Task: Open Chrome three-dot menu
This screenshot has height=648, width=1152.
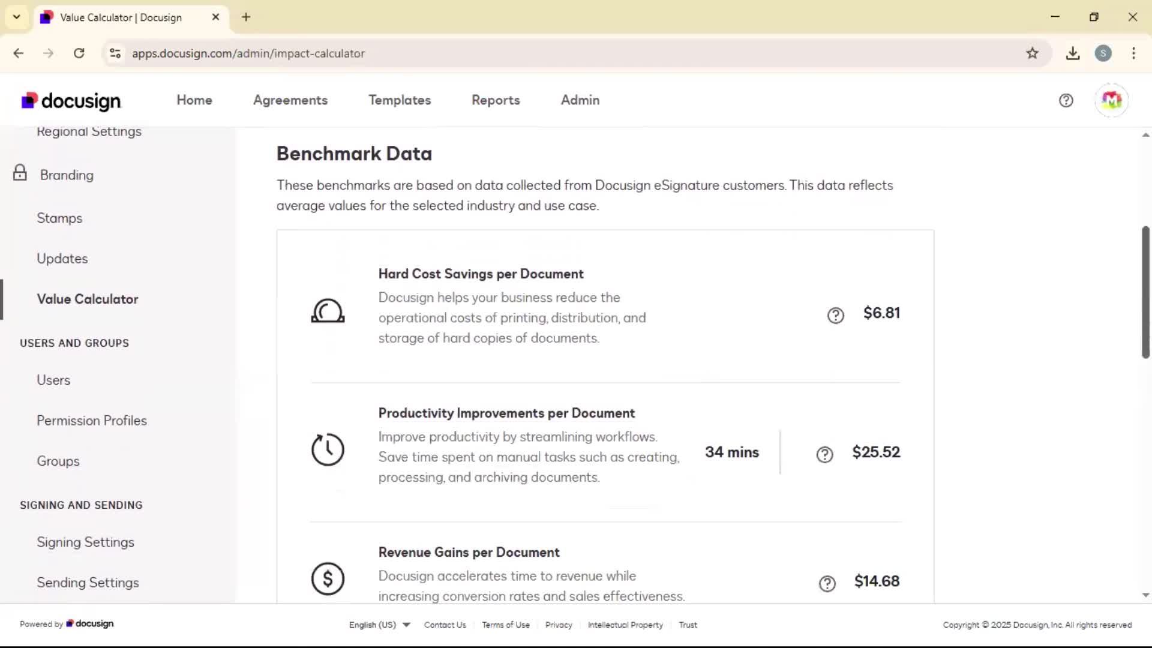Action: 1133,53
